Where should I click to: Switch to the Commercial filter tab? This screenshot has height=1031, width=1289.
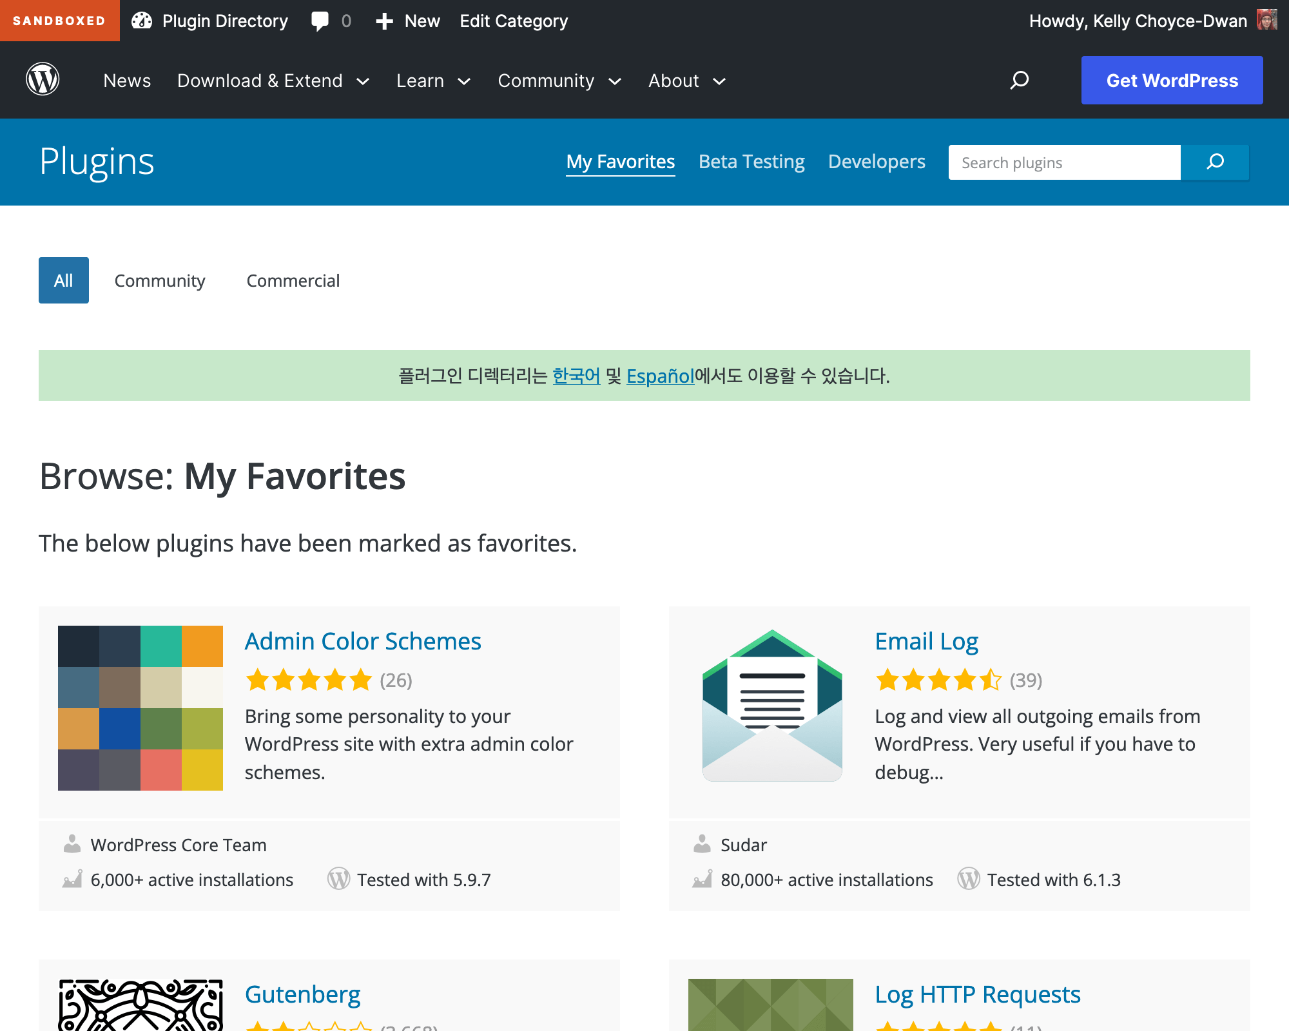[x=293, y=280]
